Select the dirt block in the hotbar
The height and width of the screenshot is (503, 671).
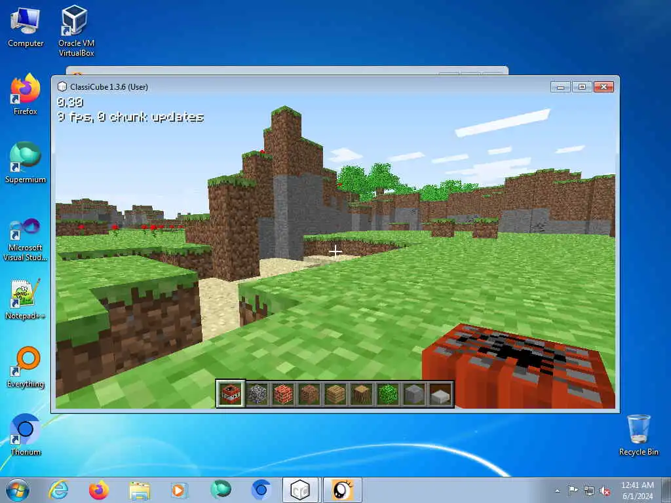pos(309,394)
